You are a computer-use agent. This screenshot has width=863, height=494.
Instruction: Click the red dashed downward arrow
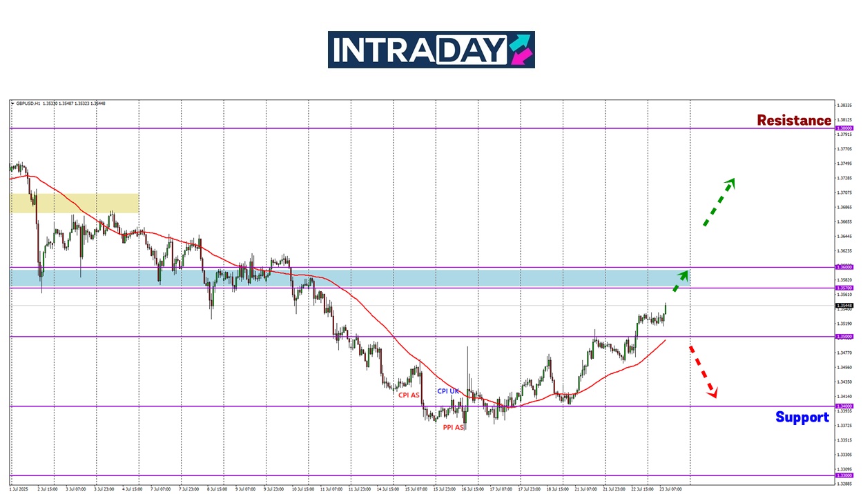click(x=704, y=372)
